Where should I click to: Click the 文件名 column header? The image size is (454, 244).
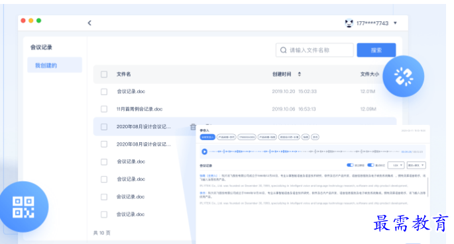pyautogui.click(x=124, y=74)
